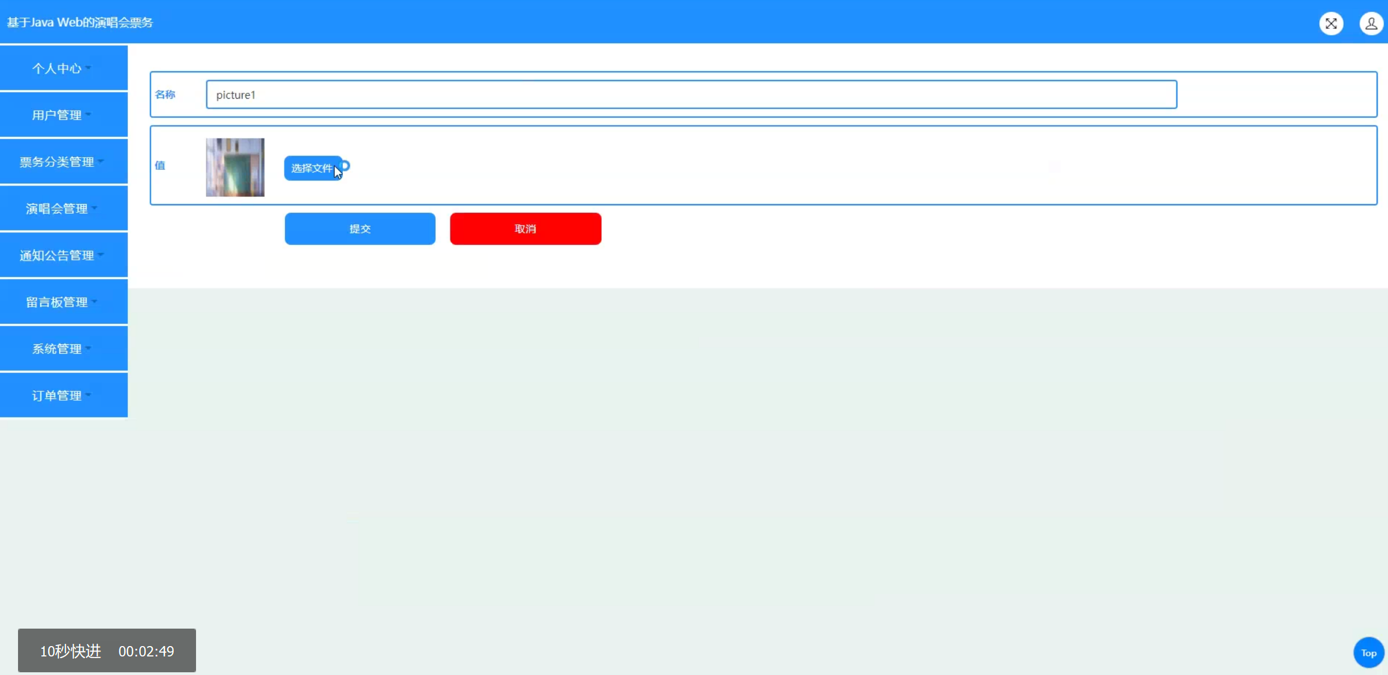
Task: Click the 值 field label
Action: (160, 165)
